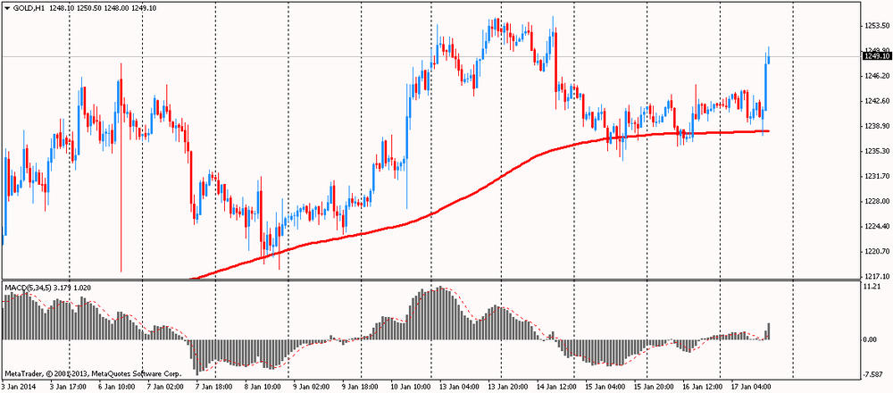Image resolution: width=893 pixels, height=393 pixels.
Task: Click the 1253.50 price axis label
Action: pos(877,26)
